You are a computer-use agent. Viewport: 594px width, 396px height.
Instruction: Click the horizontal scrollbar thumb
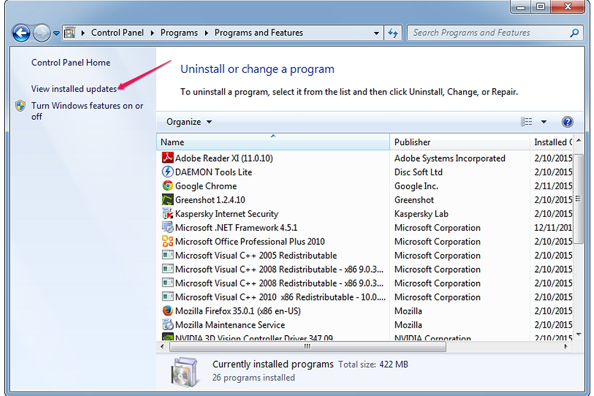308,347
